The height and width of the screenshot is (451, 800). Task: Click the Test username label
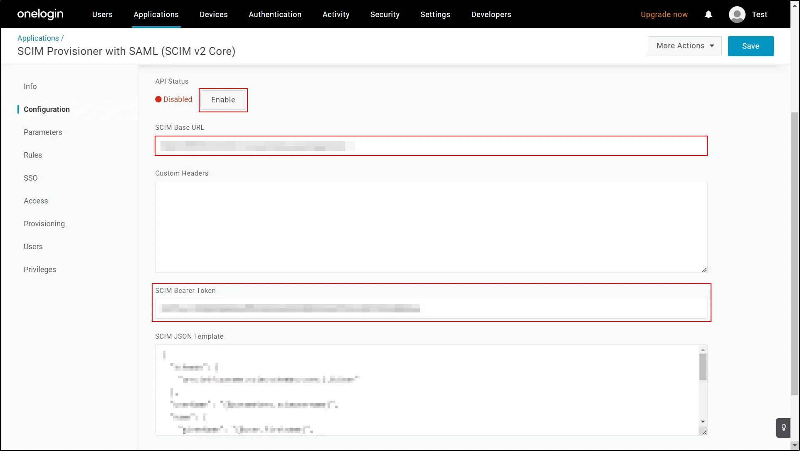(x=759, y=15)
